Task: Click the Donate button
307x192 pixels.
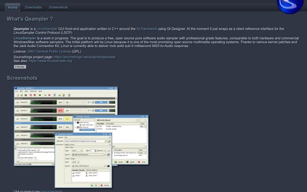Action: pos(20,67)
